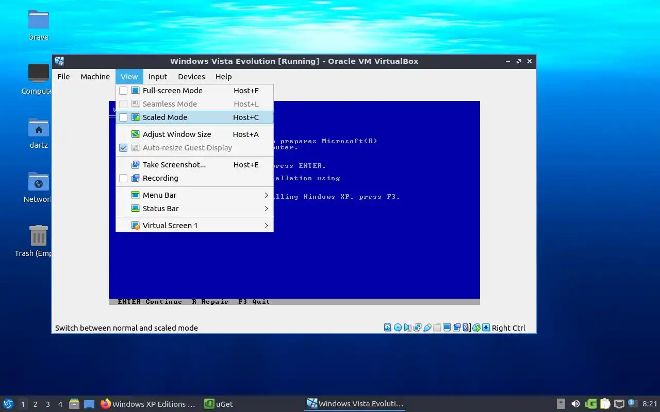Switch to workspace 4
Screen dimensions: 660x412
tap(60, 404)
